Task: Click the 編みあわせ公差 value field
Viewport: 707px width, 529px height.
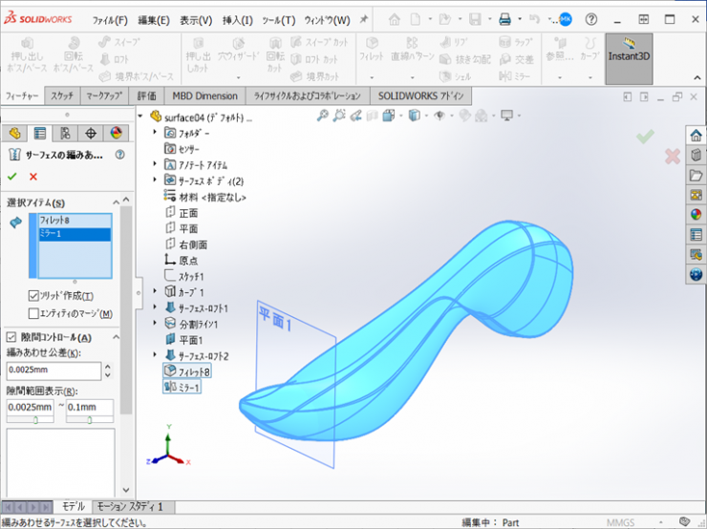Action: (53, 370)
